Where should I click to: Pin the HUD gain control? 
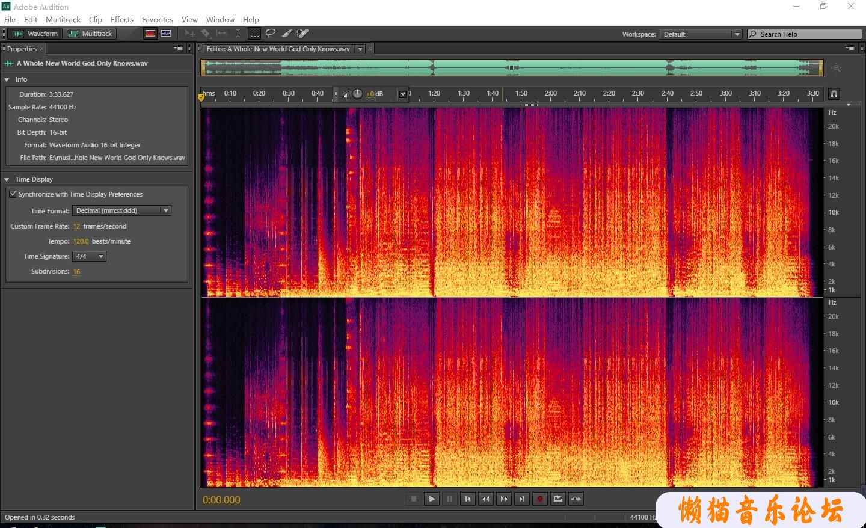(x=403, y=94)
